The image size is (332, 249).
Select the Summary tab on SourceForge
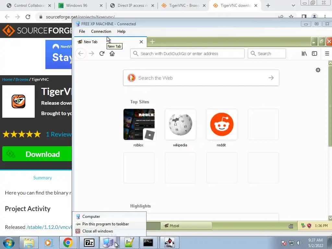(42, 178)
